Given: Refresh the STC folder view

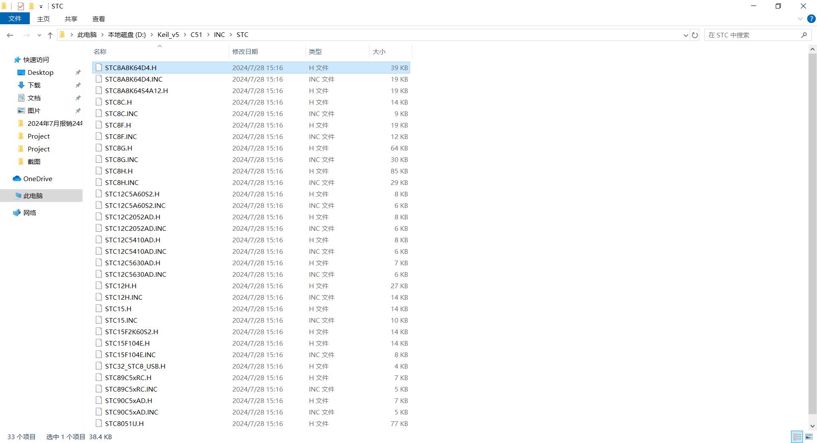Looking at the screenshot, I should tap(695, 35).
